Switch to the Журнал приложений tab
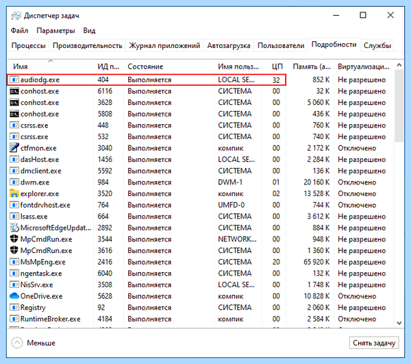Screen dimensions: 411x364 (164, 46)
